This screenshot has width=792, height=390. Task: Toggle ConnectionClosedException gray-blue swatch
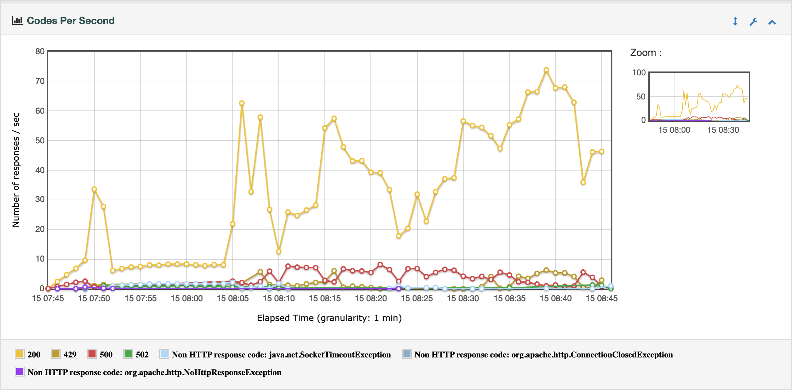[407, 354]
